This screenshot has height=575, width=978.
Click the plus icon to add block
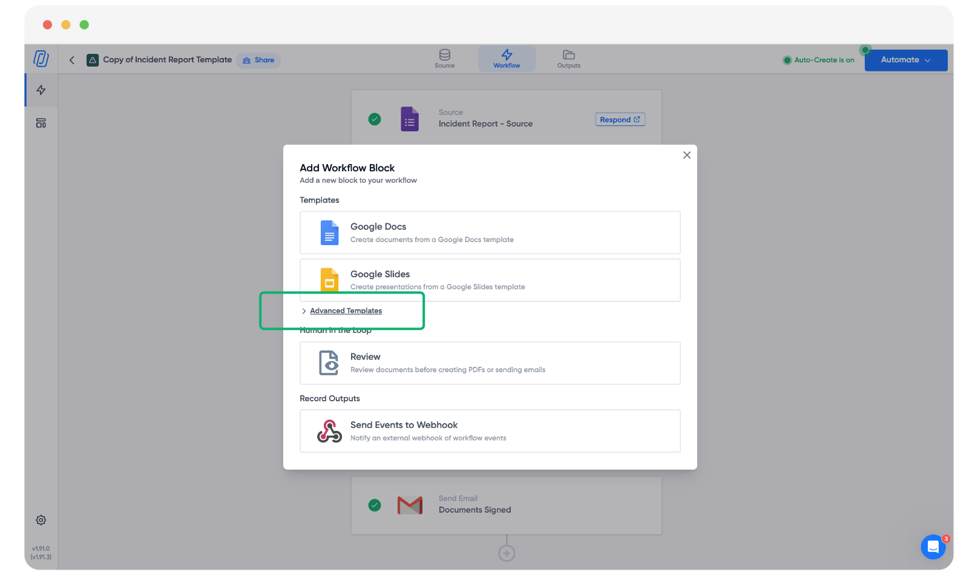507,553
